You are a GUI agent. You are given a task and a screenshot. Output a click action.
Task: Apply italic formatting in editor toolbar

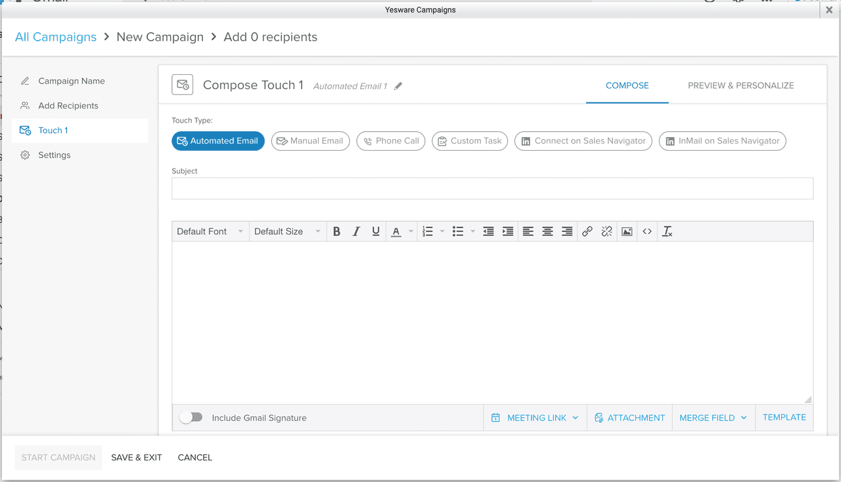[x=356, y=231]
